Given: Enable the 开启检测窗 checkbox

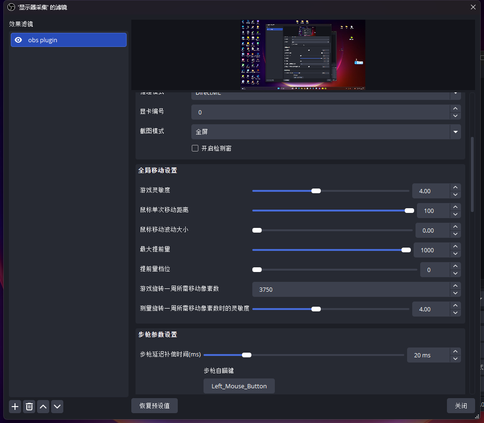Looking at the screenshot, I should click(x=195, y=148).
